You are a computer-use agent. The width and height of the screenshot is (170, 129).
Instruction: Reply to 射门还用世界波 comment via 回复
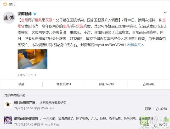click(x=148, y=109)
